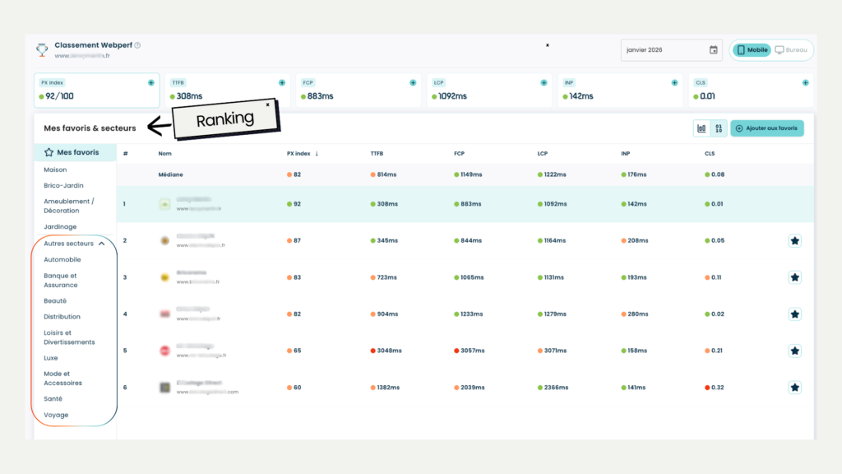Screen dimensions: 842x474
Task: Open the Voyage sector link
Action: [x=56, y=415]
